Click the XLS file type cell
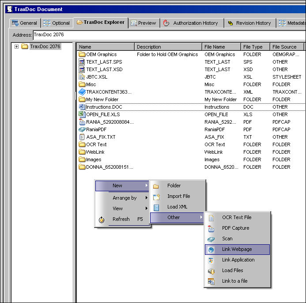Screen dimensions: 306x303 pos(248,114)
